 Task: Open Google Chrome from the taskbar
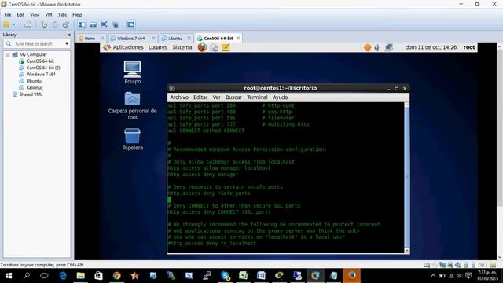click(117, 276)
